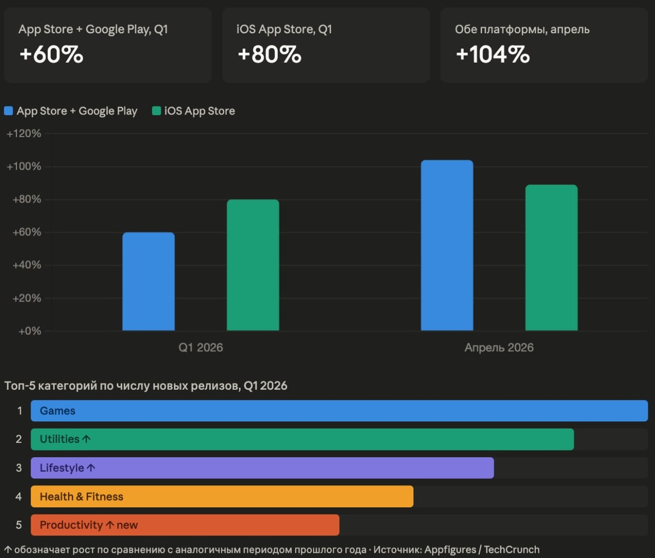The height and width of the screenshot is (558, 655).
Task: Click the '+80%' y-axis label
Action: pyautogui.click(x=26, y=200)
